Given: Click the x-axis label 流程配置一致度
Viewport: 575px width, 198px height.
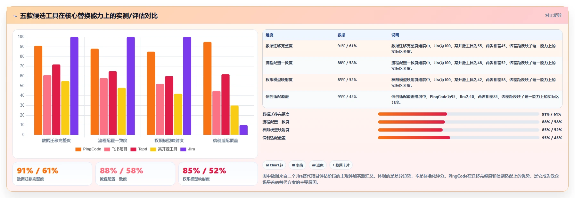Looking at the screenshot, I should click(x=113, y=141).
